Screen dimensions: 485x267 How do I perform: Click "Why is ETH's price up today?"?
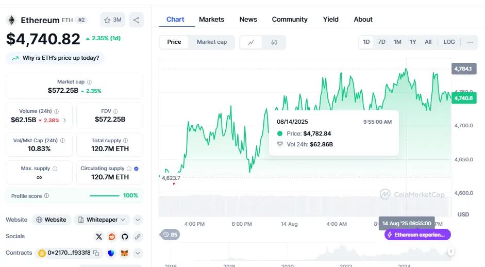pos(56,58)
